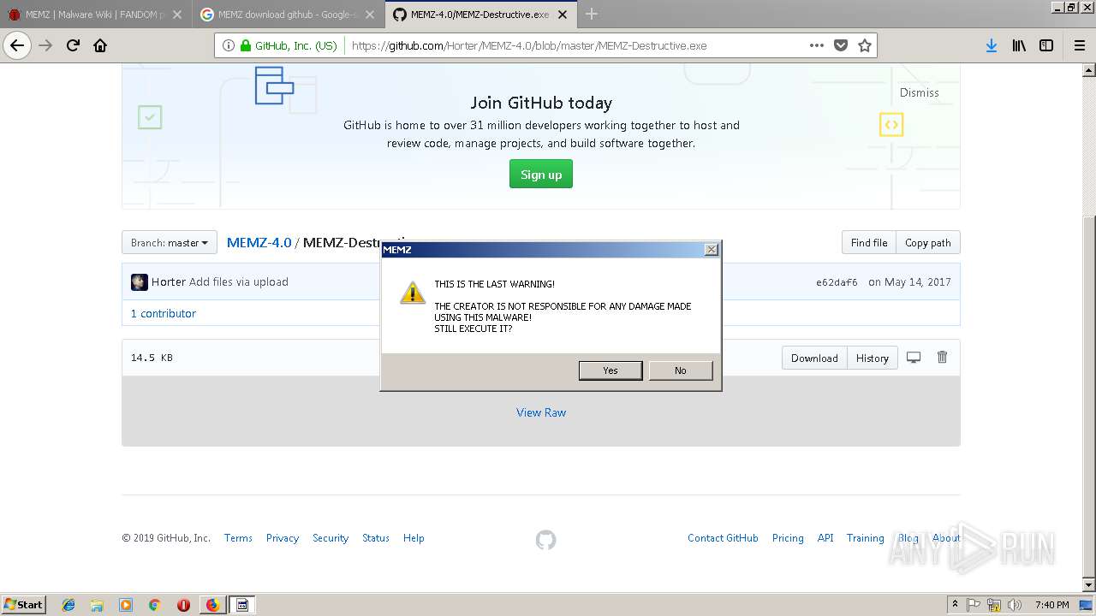The height and width of the screenshot is (616, 1096).
Task: Select the MEMZ program taskbar button
Action: 242,605
